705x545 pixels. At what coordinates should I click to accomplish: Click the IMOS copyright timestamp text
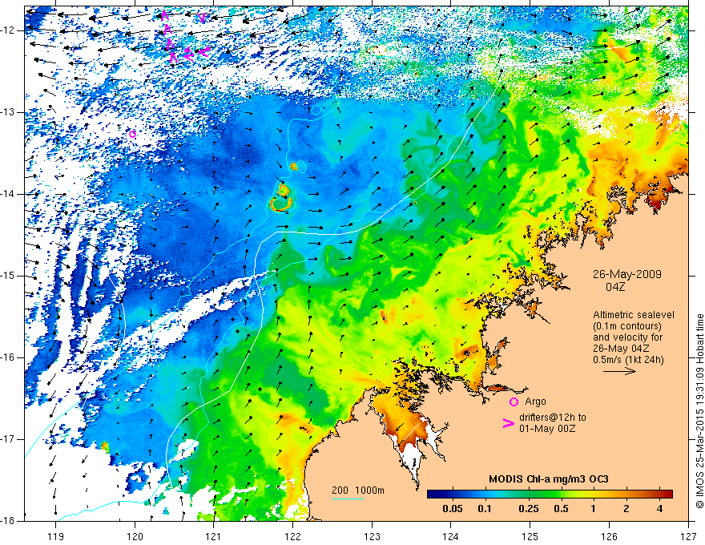(699, 412)
